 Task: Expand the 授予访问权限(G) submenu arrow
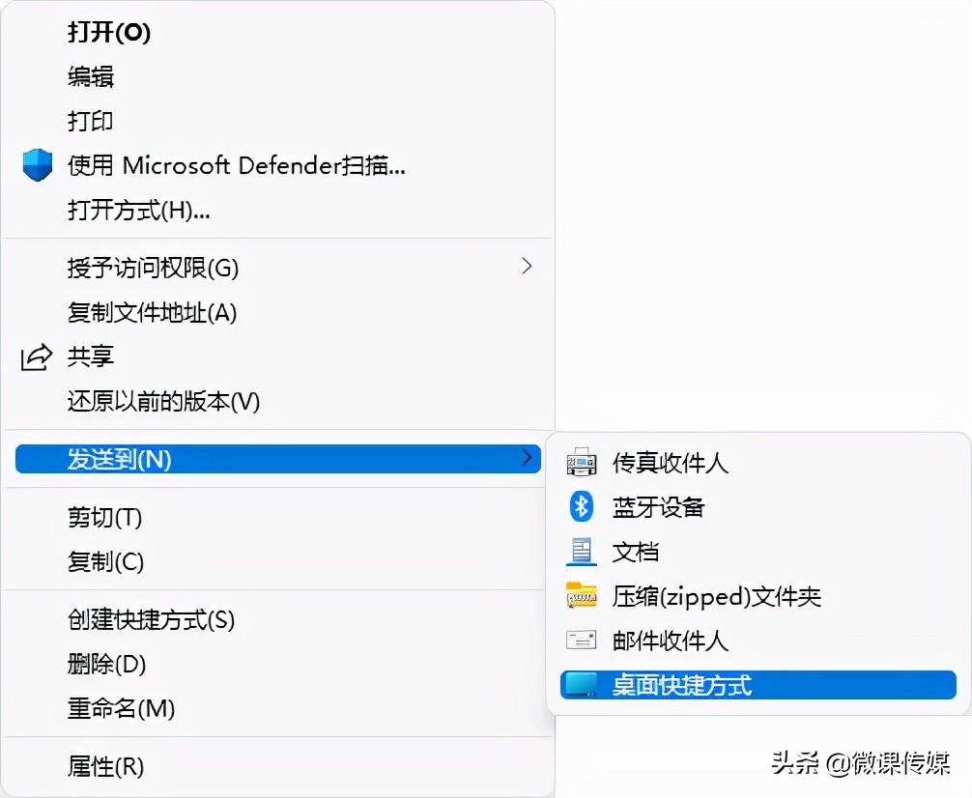pos(527,266)
